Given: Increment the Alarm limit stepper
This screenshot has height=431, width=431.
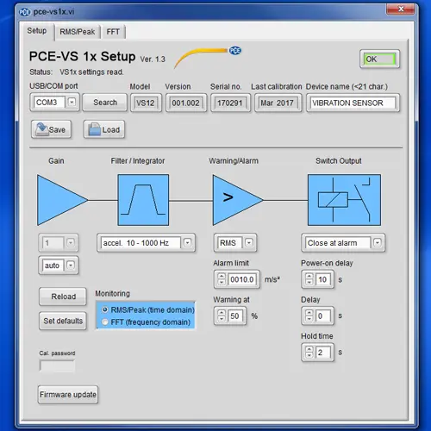Looking at the screenshot, I should point(222,277).
